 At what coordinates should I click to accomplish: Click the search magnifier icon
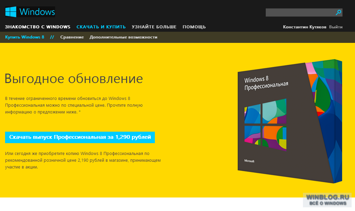pyautogui.click(x=338, y=12)
